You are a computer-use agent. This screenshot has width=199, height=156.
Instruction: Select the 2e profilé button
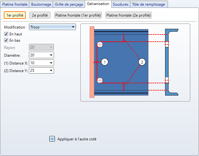coord(40,15)
